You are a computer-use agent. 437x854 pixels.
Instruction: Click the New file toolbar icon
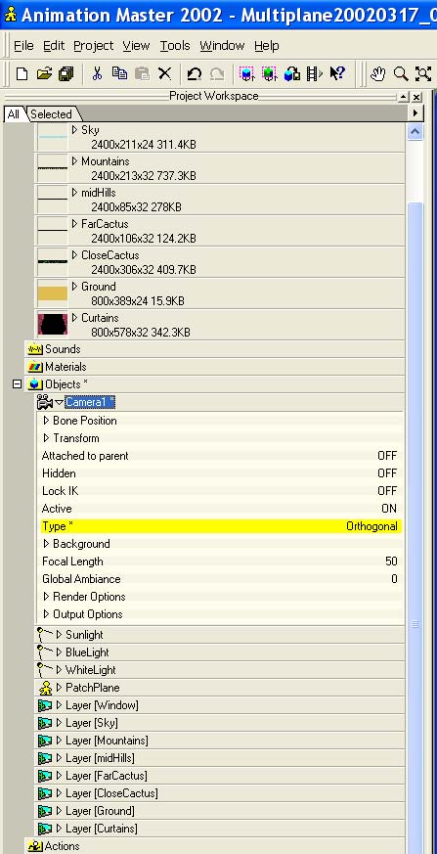tap(22, 73)
